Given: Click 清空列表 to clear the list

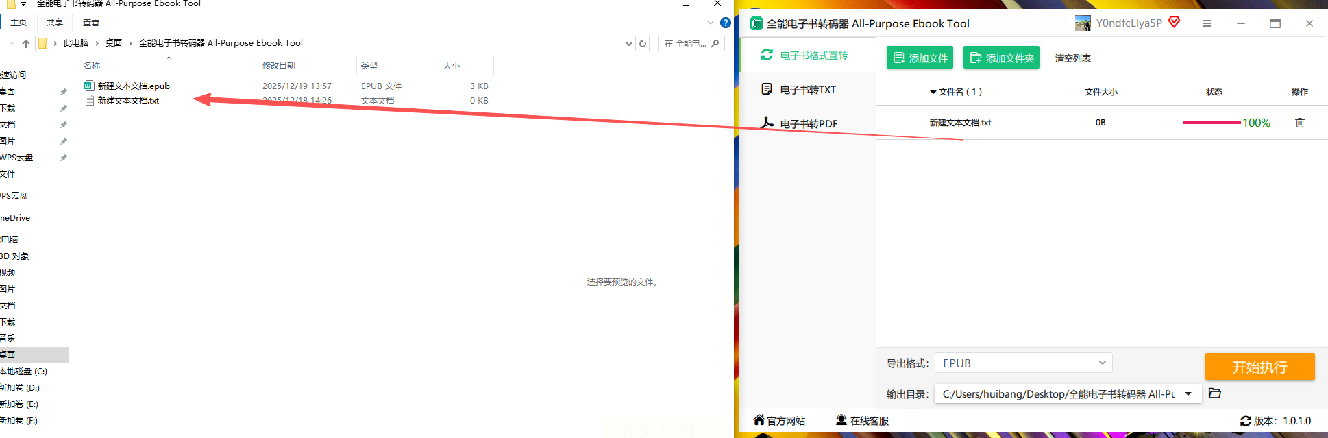Looking at the screenshot, I should [x=1073, y=58].
